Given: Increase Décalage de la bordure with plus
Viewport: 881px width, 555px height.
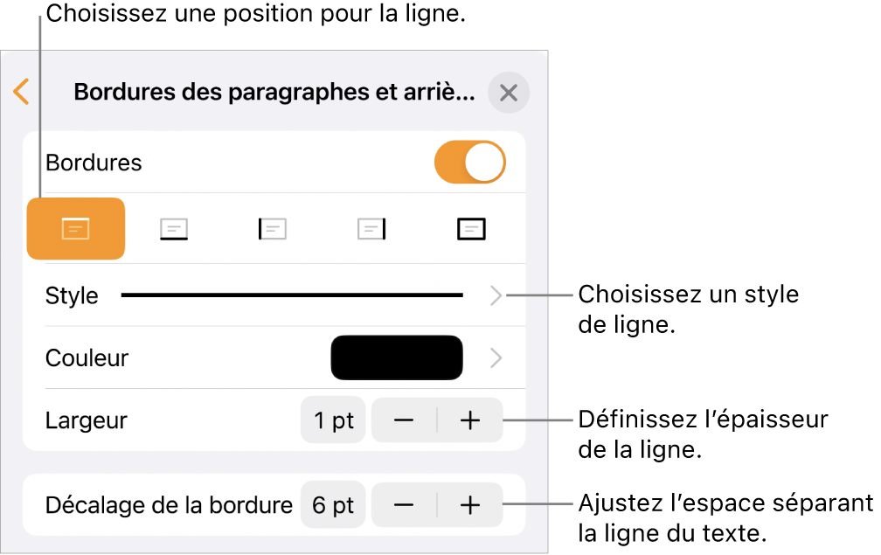Looking at the screenshot, I should pos(470,504).
